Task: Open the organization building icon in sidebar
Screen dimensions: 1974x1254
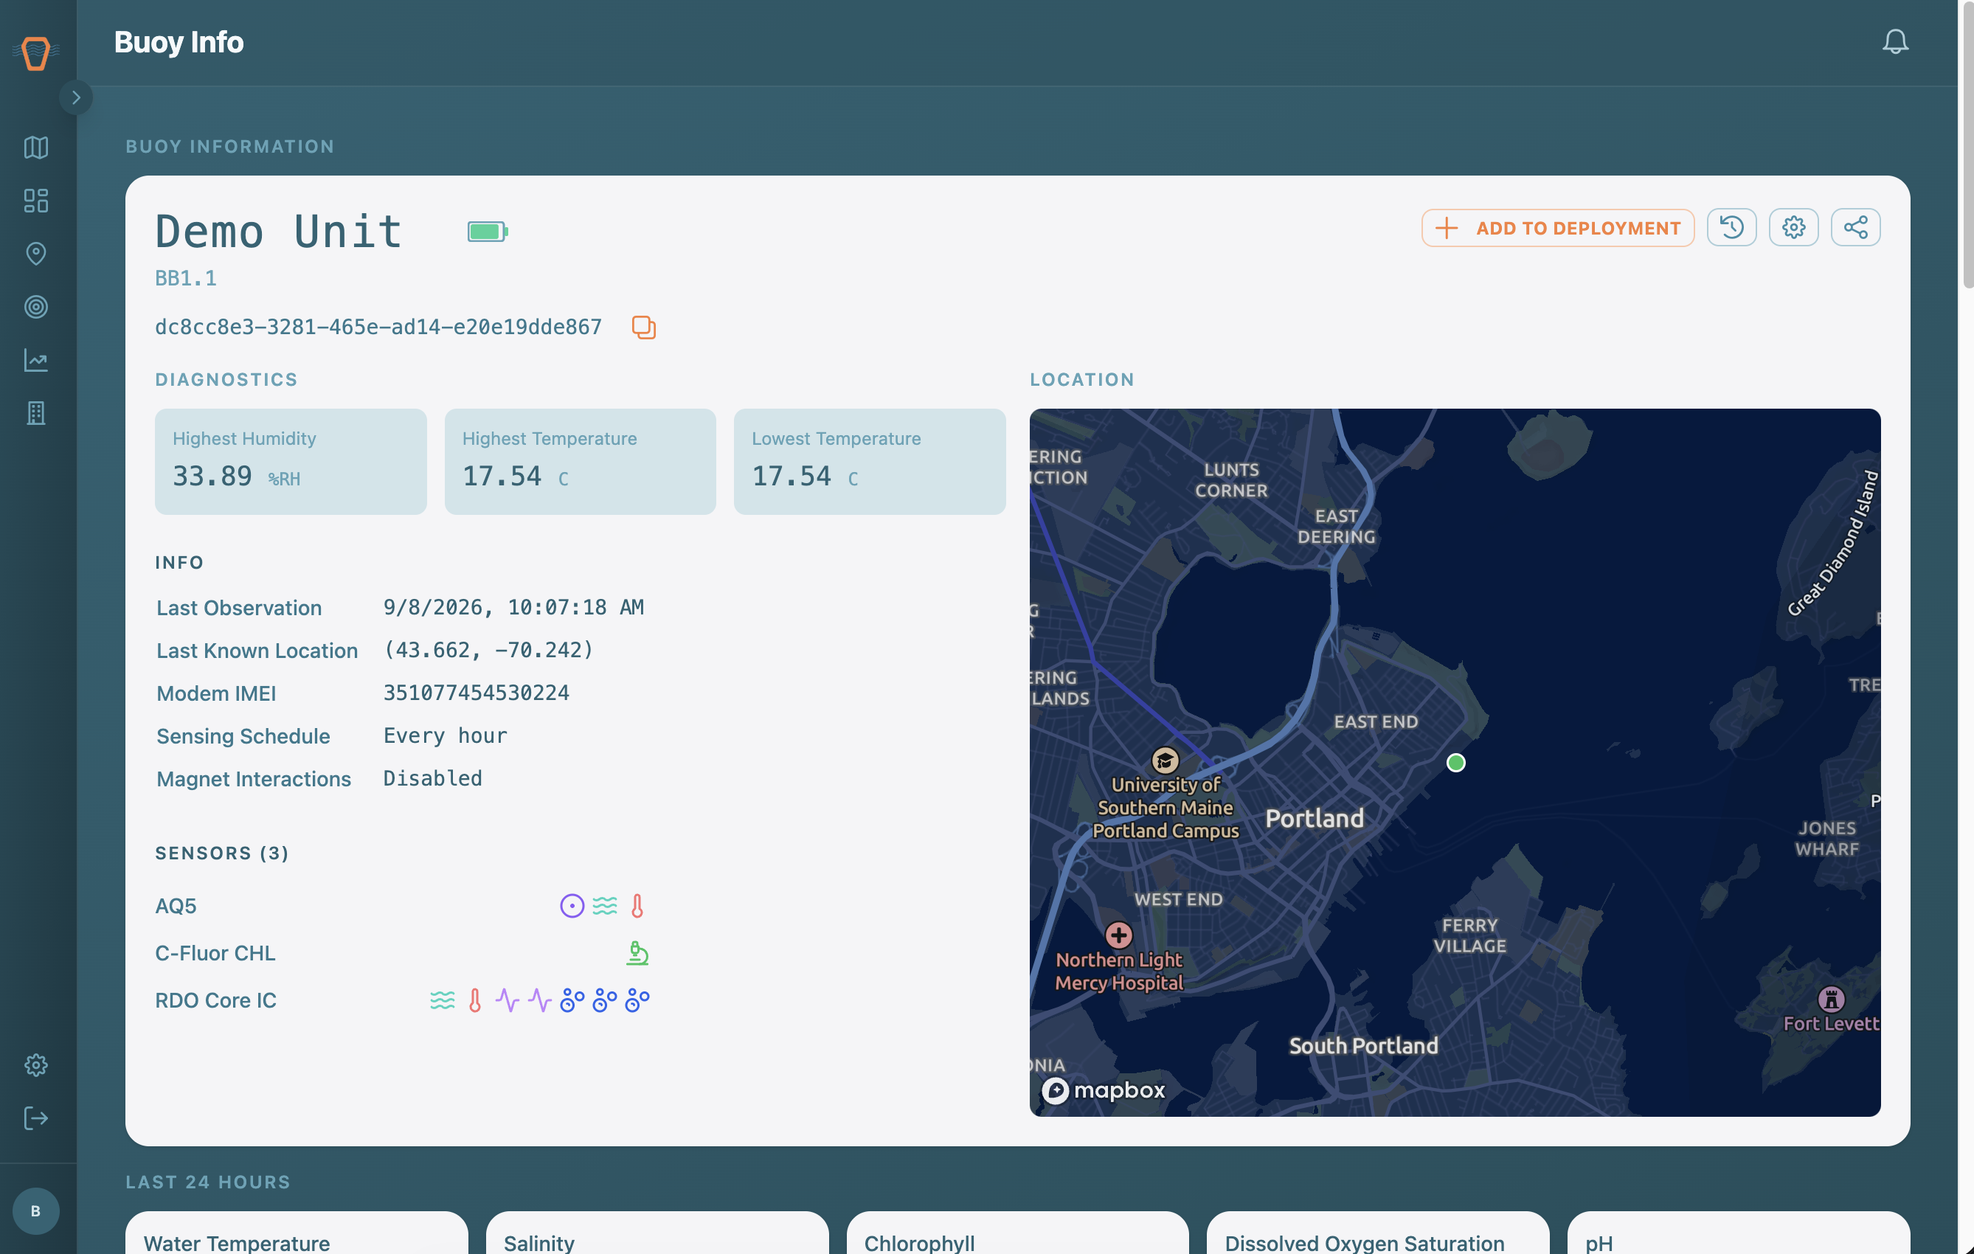Action: [36, 413]
